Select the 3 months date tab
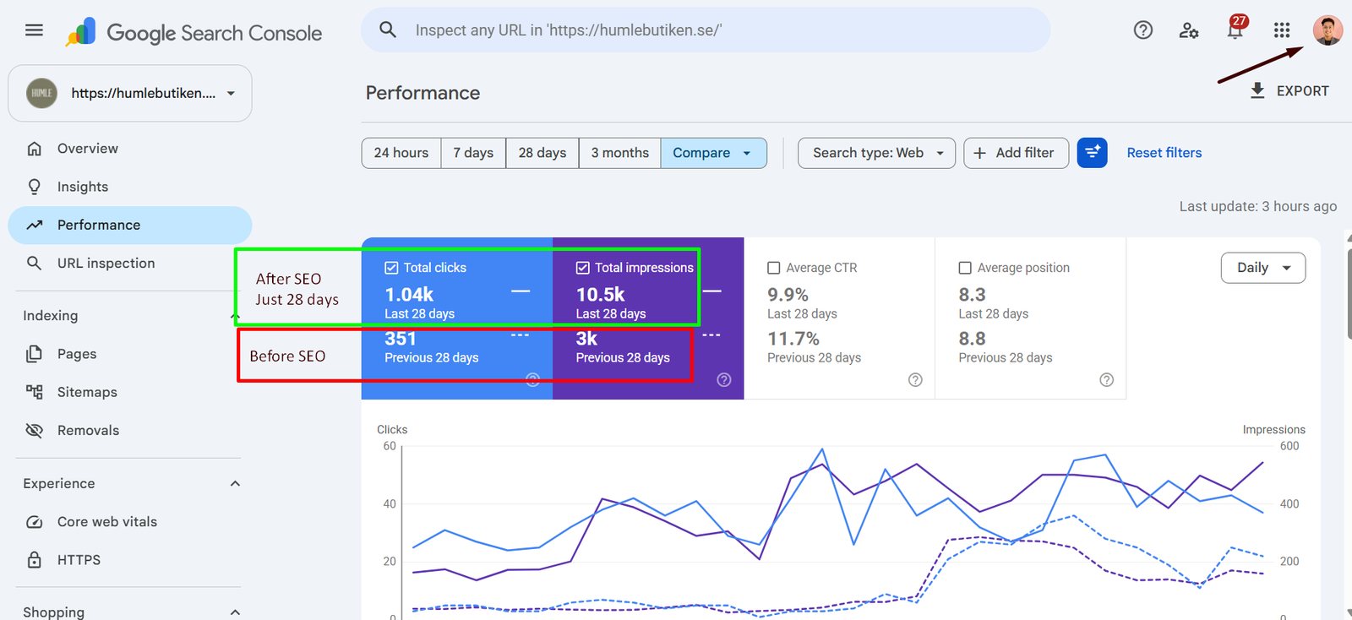Screen dimensions: 1352x620 click(620, 153)
